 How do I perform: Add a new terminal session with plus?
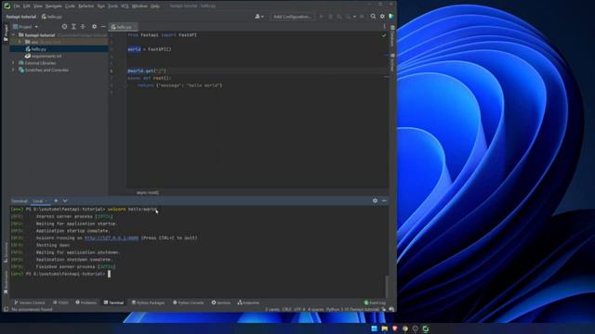tap(56, 200)
